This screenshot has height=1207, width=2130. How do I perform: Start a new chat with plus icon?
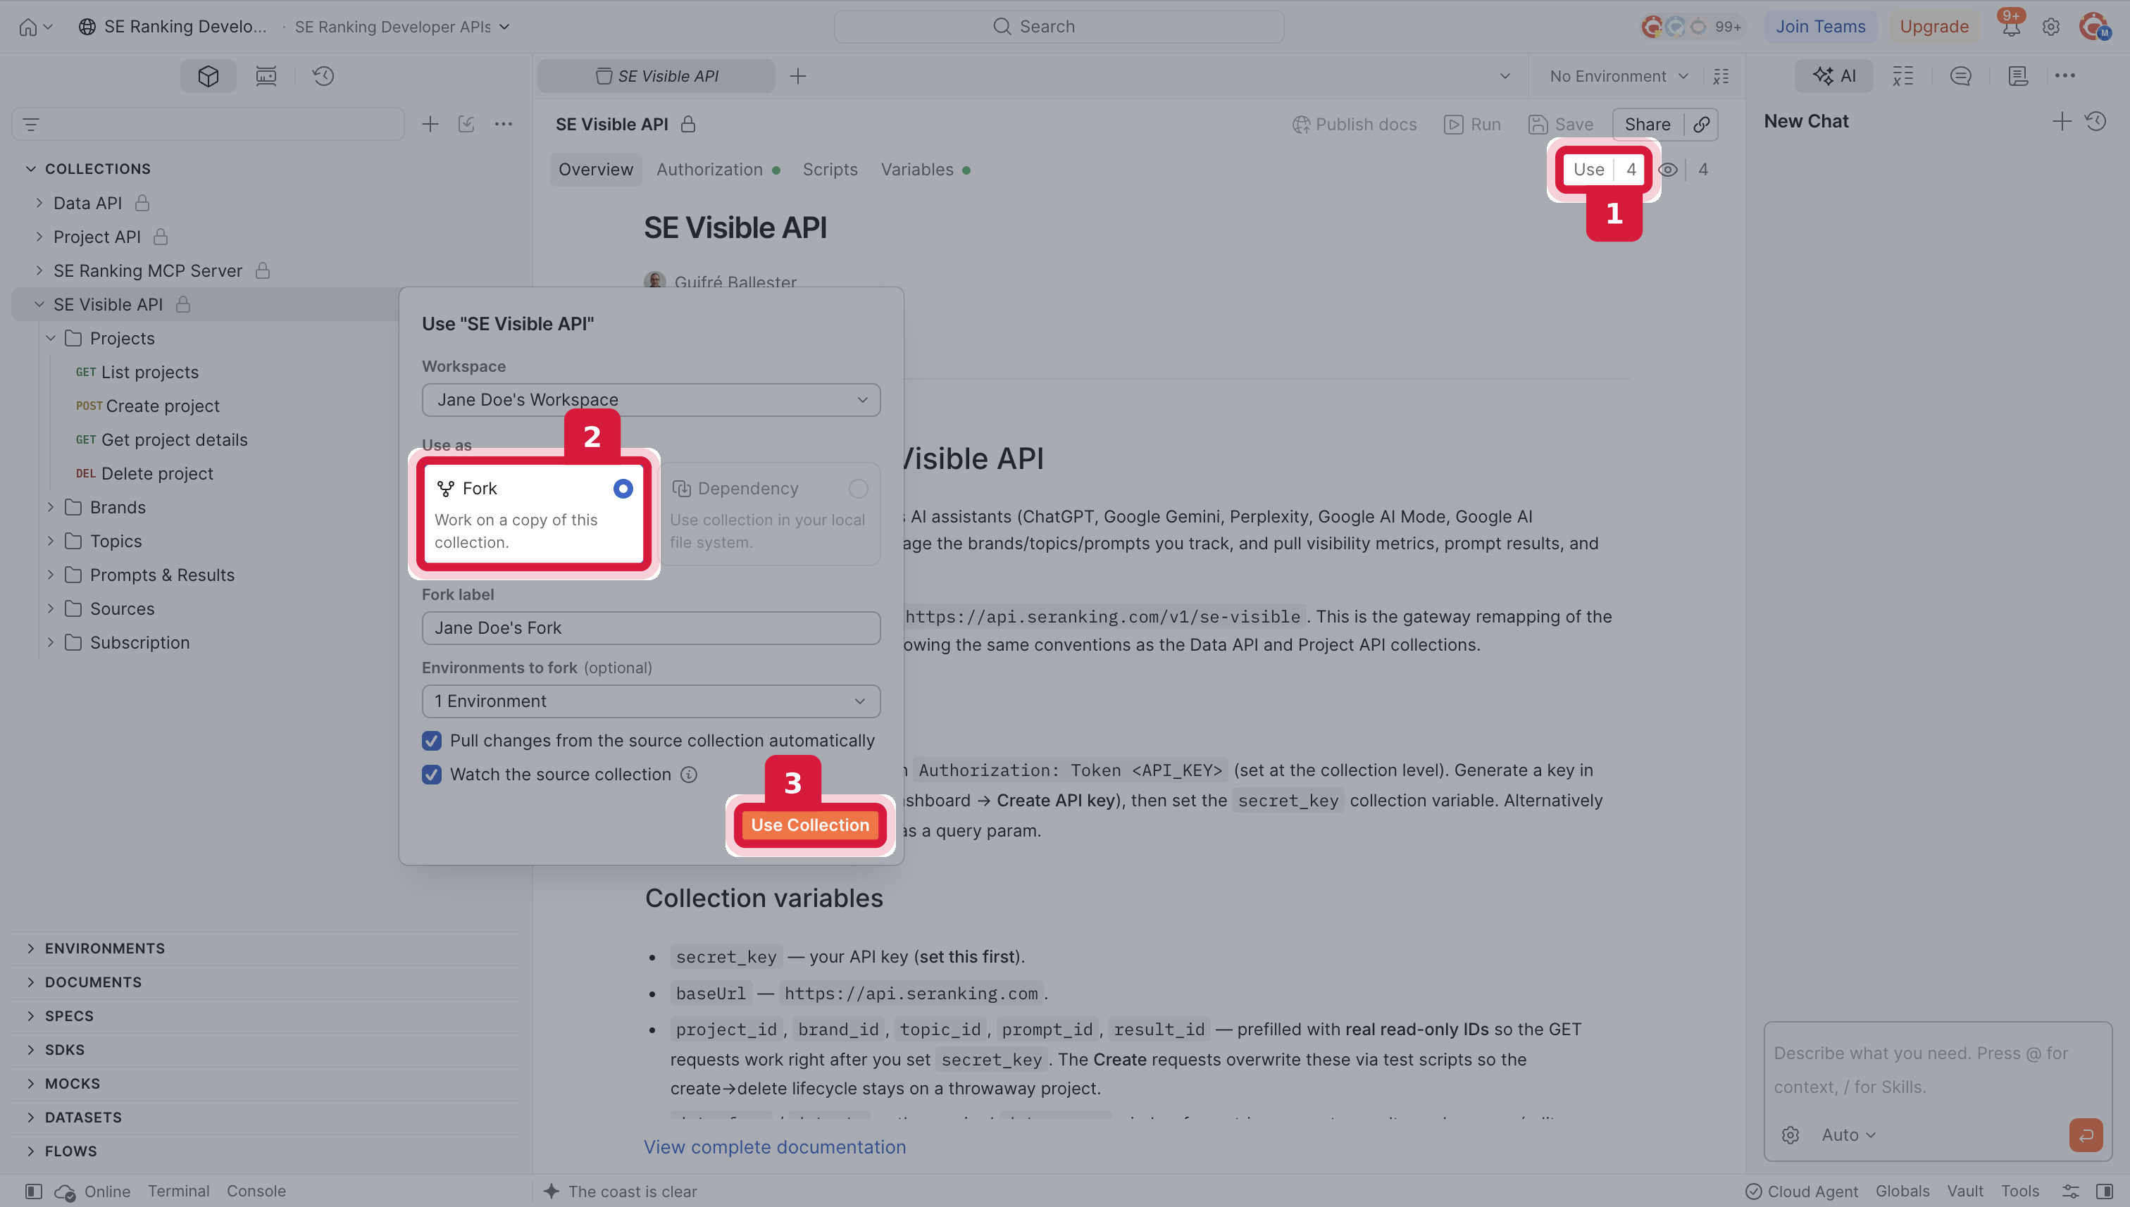coord(2061,121)
